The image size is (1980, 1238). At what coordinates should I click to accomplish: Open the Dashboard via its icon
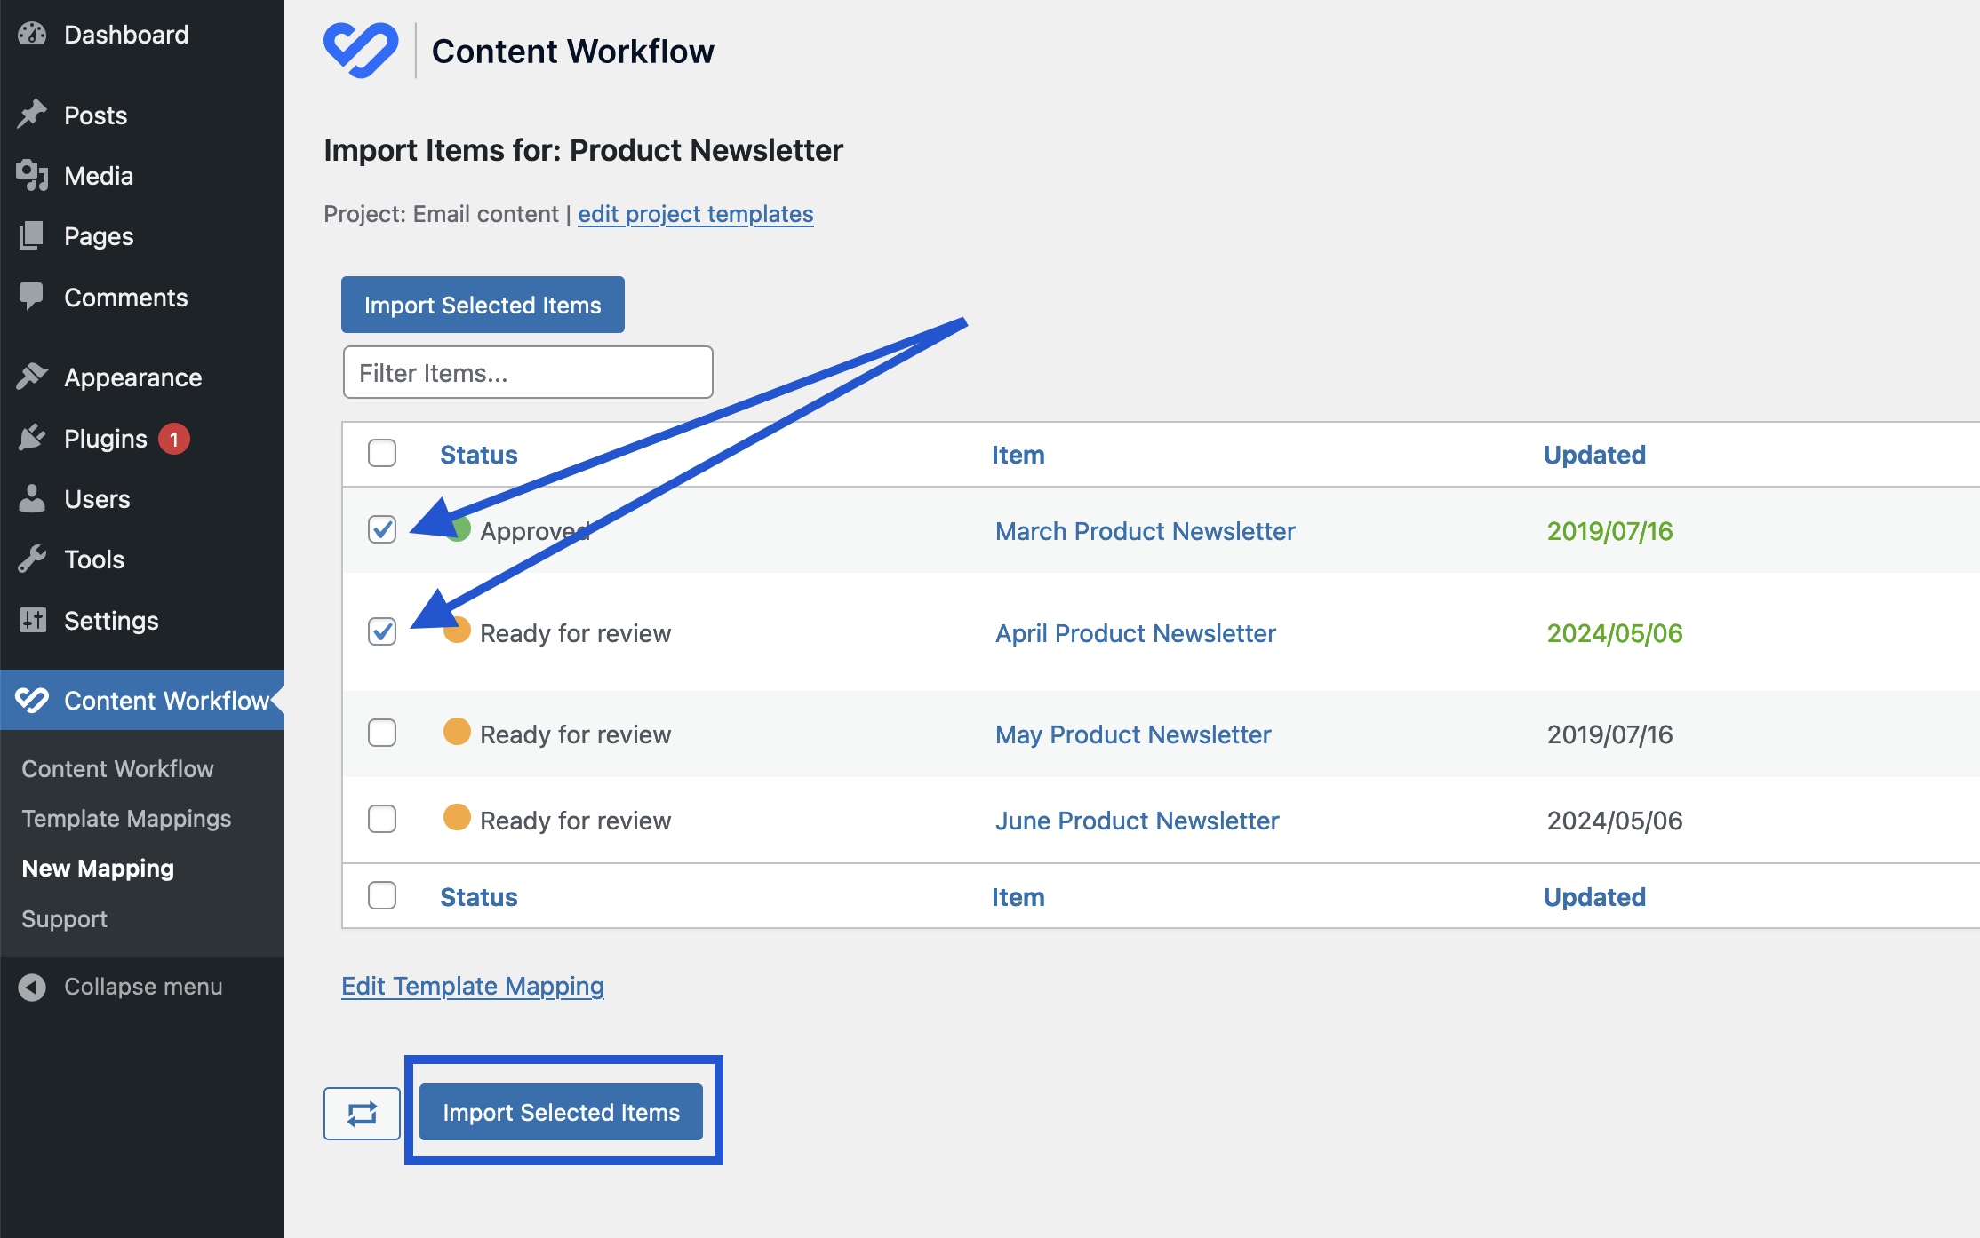(31, 34)
